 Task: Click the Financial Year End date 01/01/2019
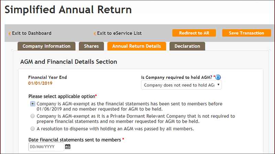click(40, 83)
